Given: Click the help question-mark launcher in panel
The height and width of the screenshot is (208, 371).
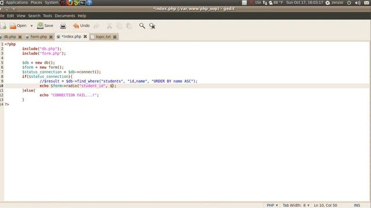Looking at the screenshot, I should click(89, 2).
